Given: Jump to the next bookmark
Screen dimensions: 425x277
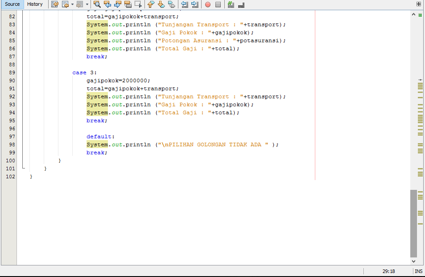Looking at the screenshot, I should pos(161,4).
